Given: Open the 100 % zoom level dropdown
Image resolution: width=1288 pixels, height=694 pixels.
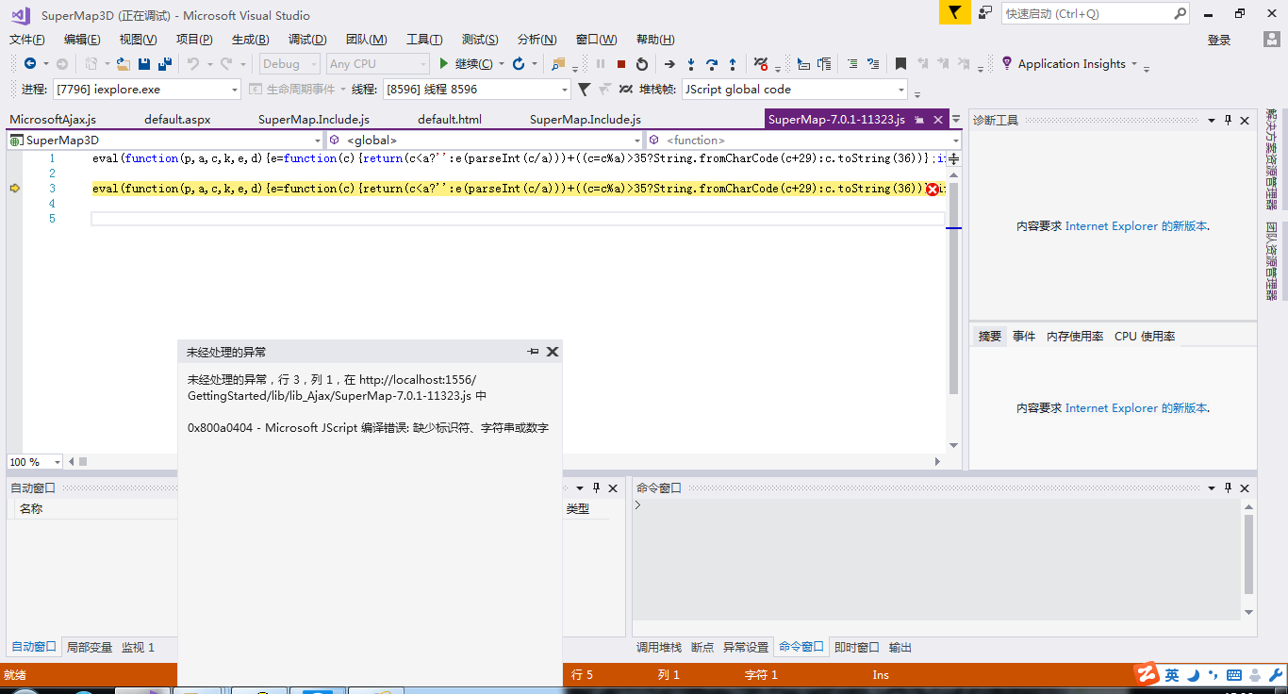Looking at the screenshot, I should point(35,462).
